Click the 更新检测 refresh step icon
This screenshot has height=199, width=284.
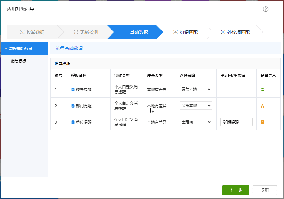point(76,32)
